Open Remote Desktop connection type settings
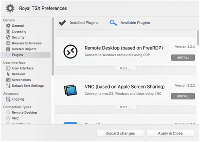This screenshot has height=142, width=200. click(26, 113)
